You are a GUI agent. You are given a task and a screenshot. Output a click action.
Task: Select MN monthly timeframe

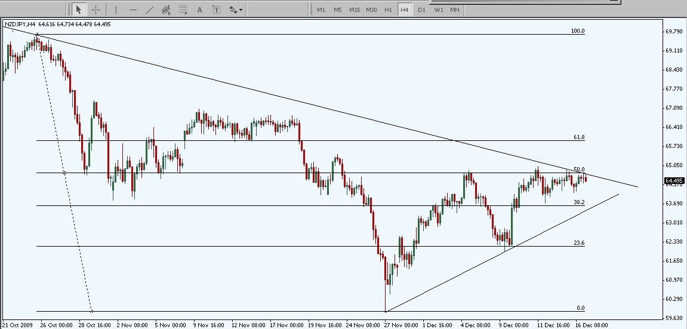(x=455, y=10)
